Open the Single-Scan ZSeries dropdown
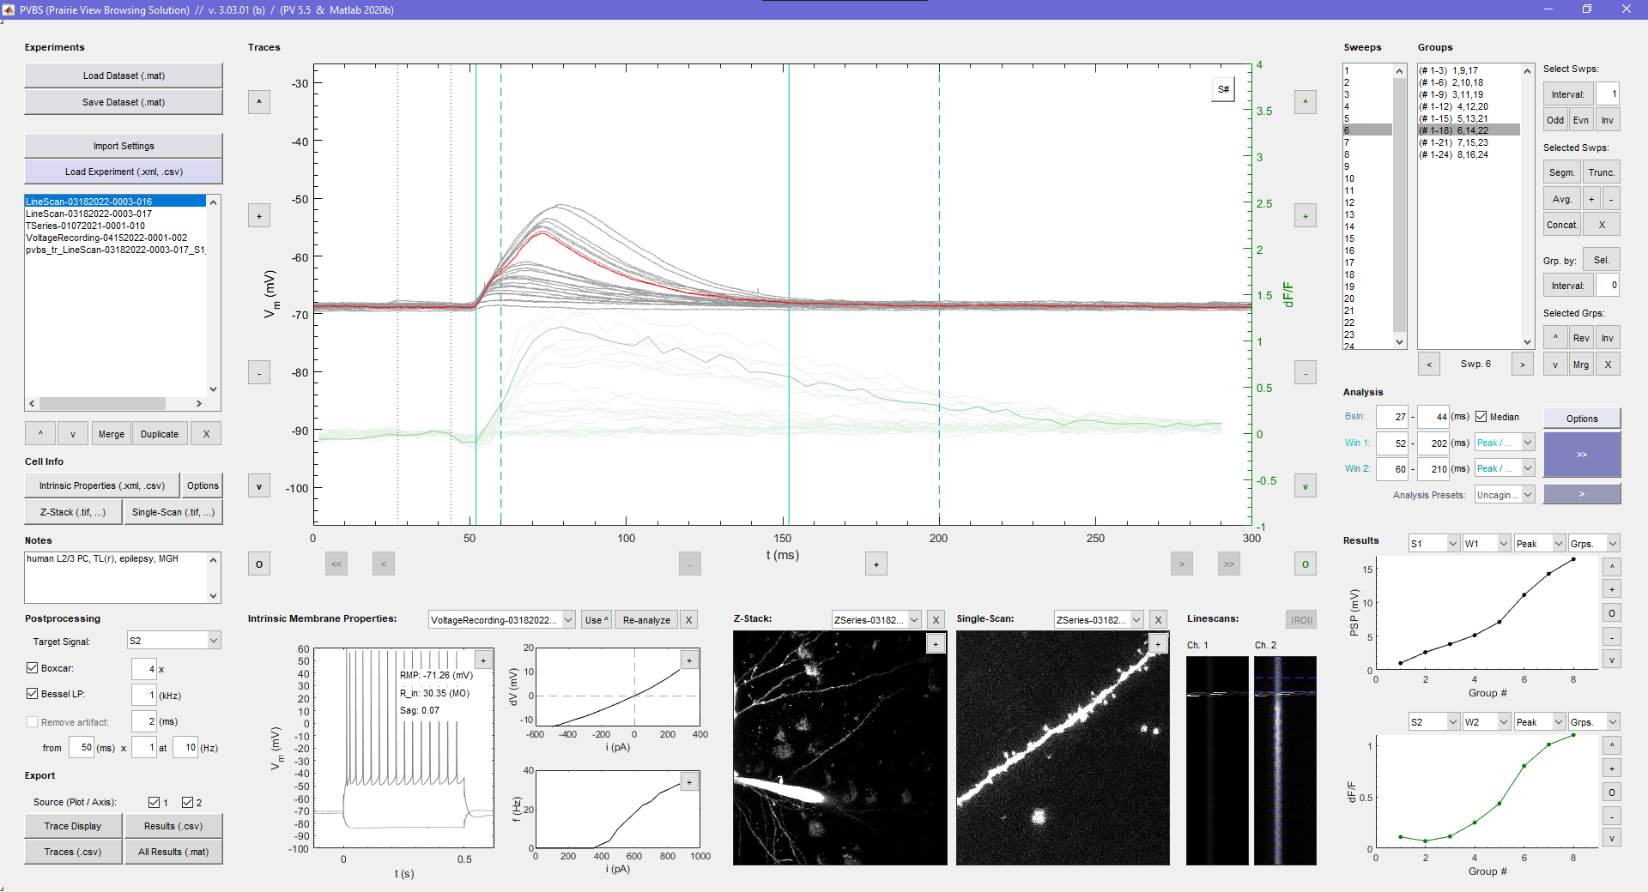The height and width of the screenshot is (892, 1648). coord(1099,620)
